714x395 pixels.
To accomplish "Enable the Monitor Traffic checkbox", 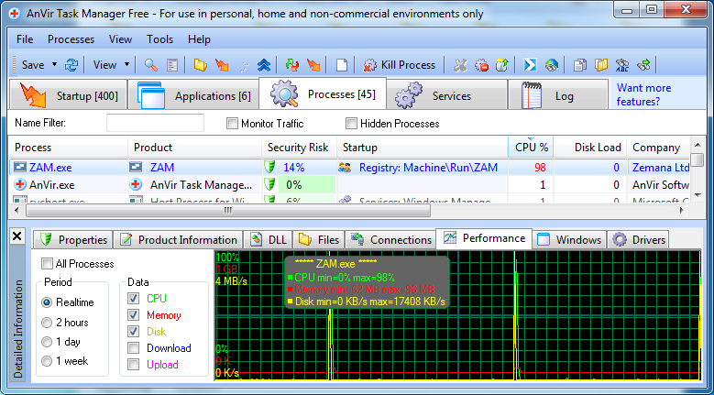I will [232, 124].
